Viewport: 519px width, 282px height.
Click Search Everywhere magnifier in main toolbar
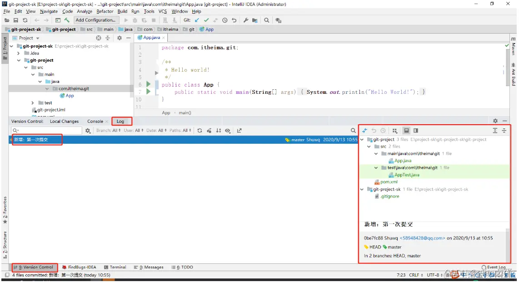pos(266,20)
